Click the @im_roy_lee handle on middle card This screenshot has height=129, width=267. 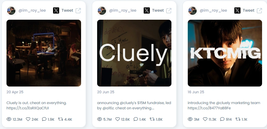123,10
